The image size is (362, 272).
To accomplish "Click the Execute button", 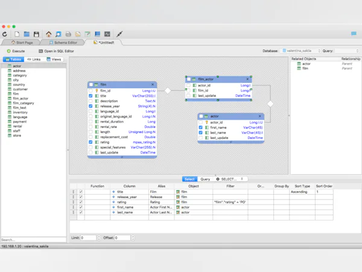I will click(16, 51).
